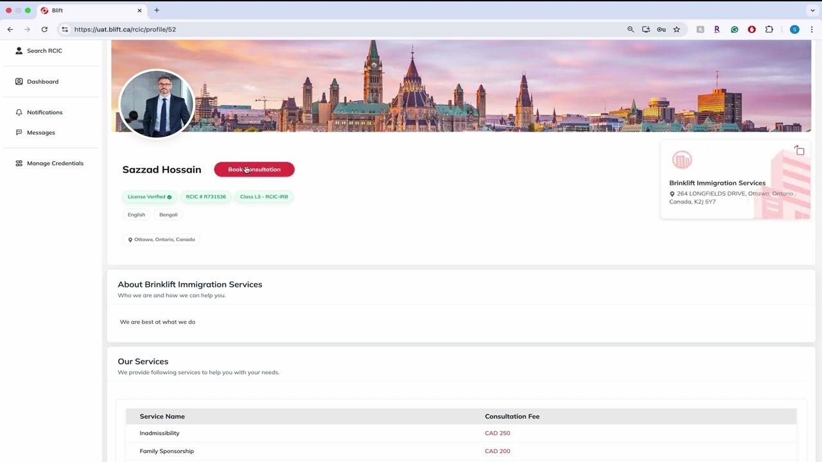The height and width of the screenshot is (462, 822).
Task: Click the Ottawa, Ontario, Canada location tag
Action: pyautogui.click(x=161, y=239)
